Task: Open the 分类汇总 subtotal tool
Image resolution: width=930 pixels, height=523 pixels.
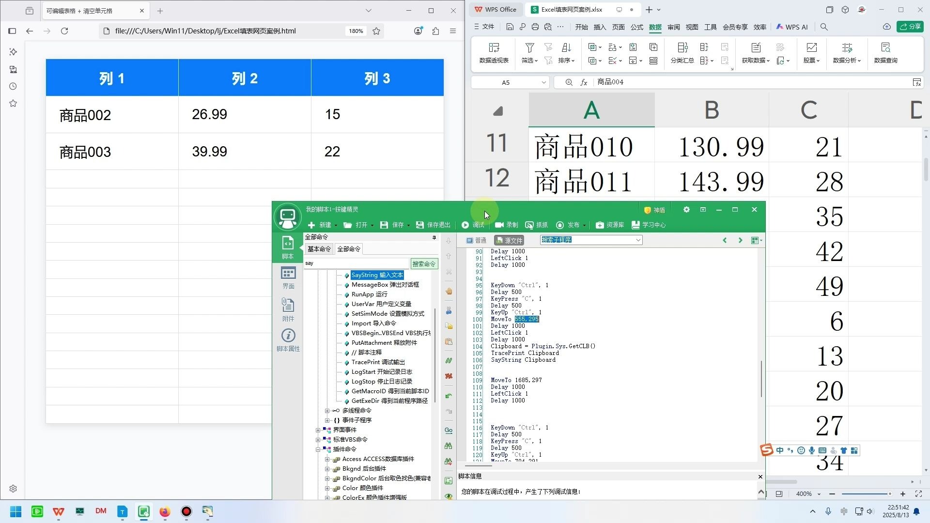Action: click(682, 52)
